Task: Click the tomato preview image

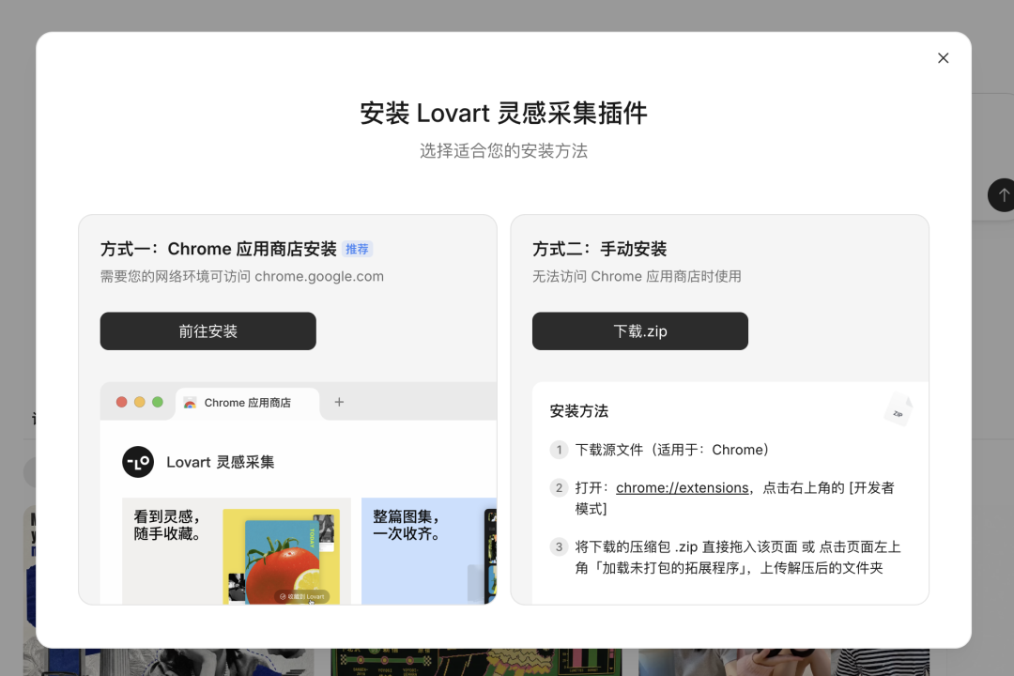Action: (282, 557)
